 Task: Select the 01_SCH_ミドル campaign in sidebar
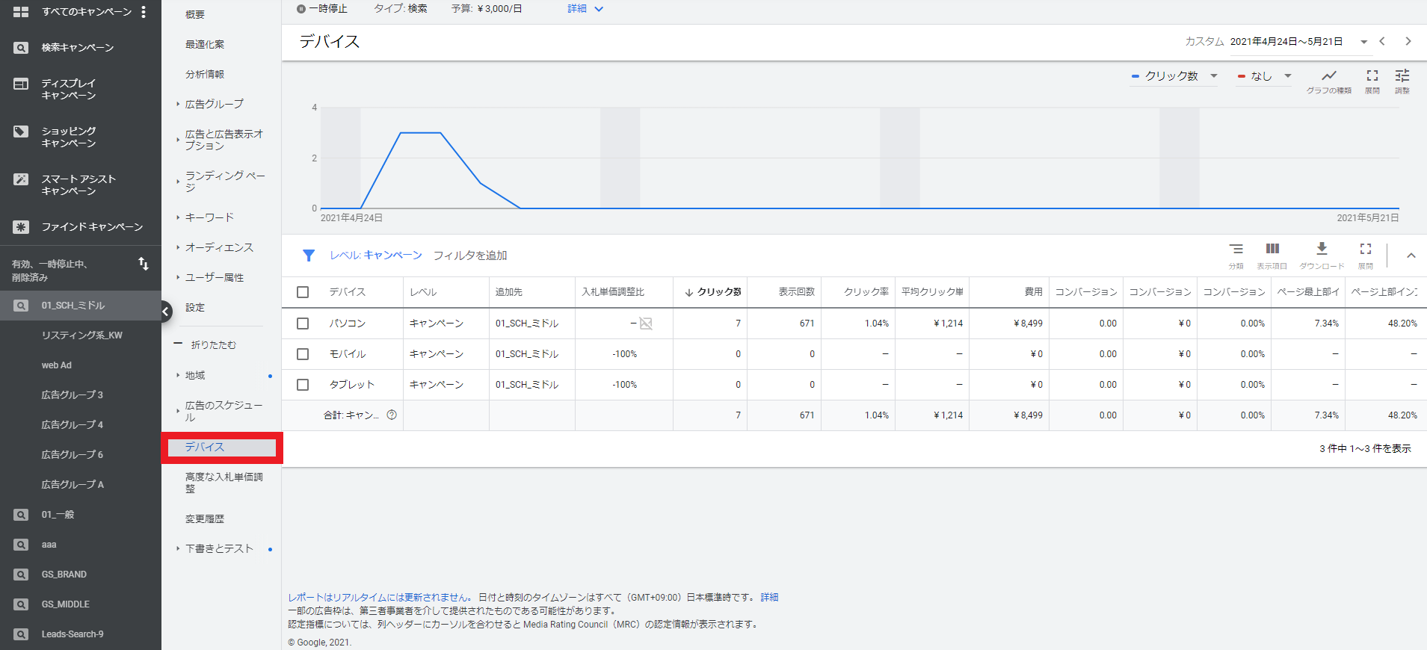pos(81,306)
